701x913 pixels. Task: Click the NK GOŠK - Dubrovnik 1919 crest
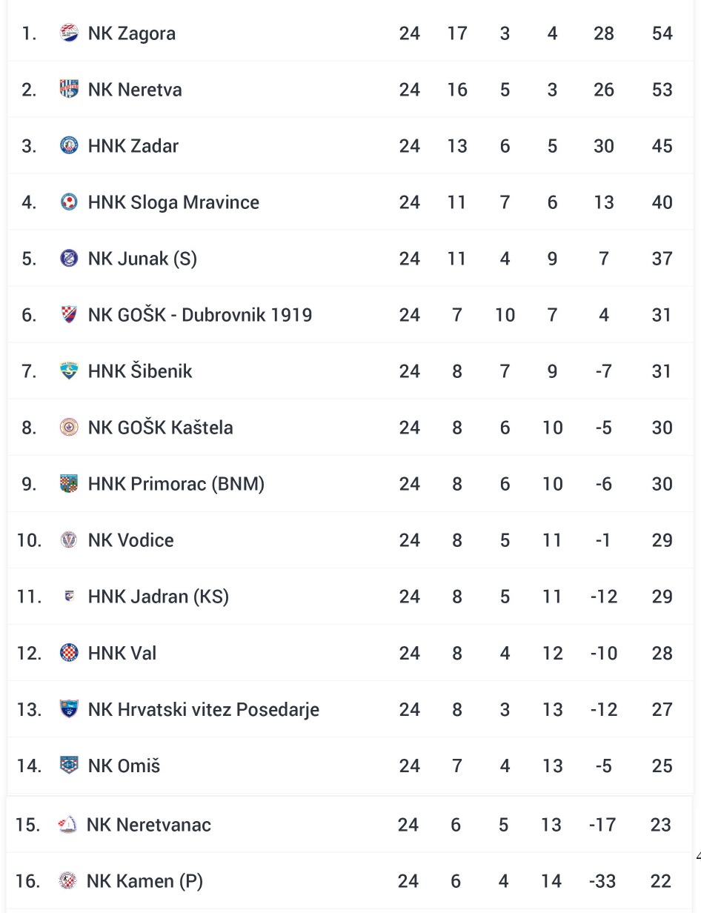point(69,315)
